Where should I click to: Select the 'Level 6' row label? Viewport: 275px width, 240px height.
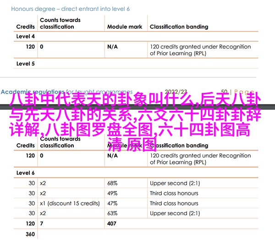click(x=25, y=173)
